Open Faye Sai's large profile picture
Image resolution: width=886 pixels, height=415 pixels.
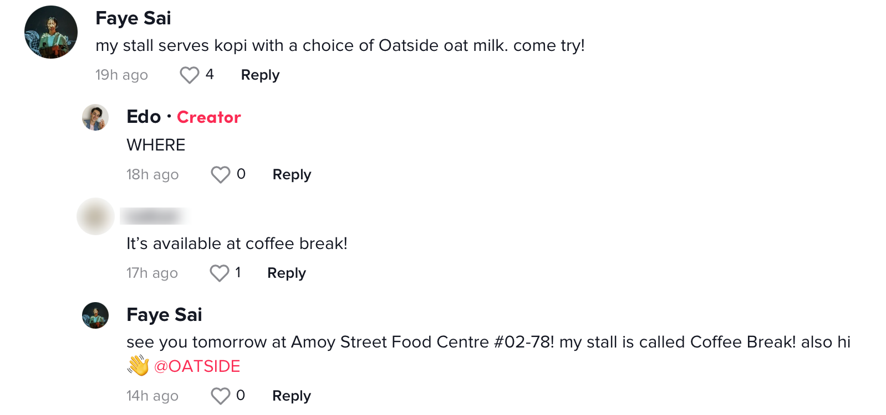(51, 32)
